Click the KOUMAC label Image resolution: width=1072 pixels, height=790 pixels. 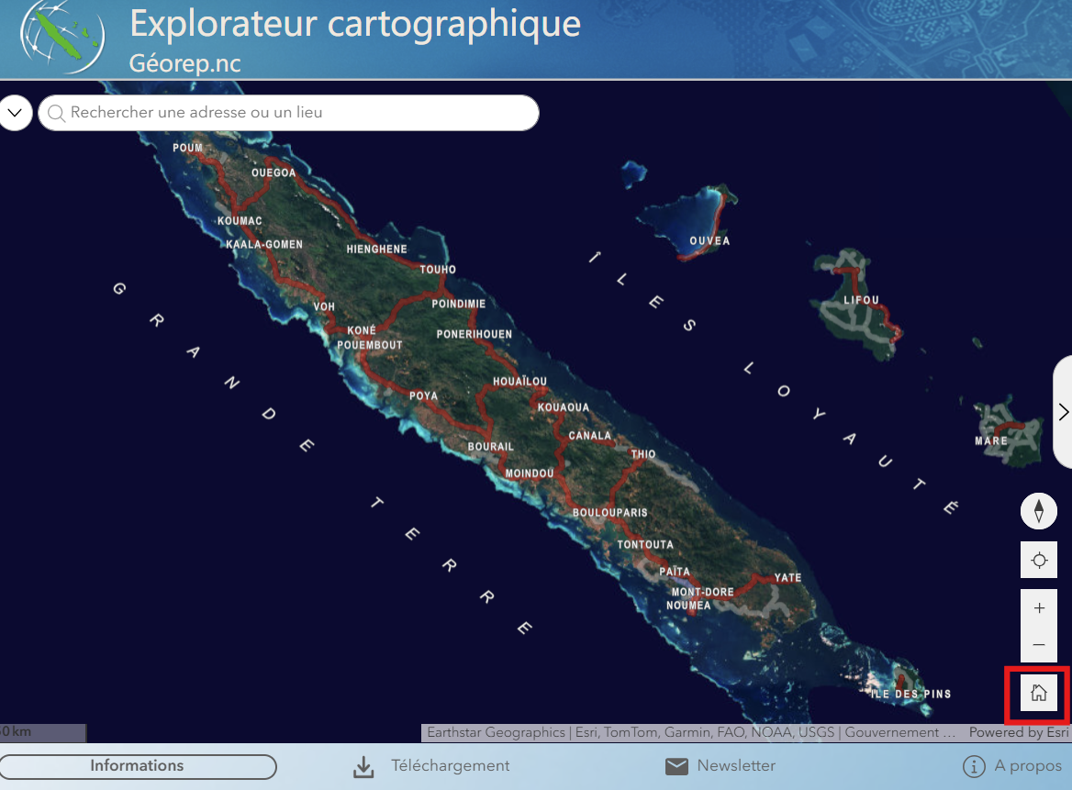(240, 221)
